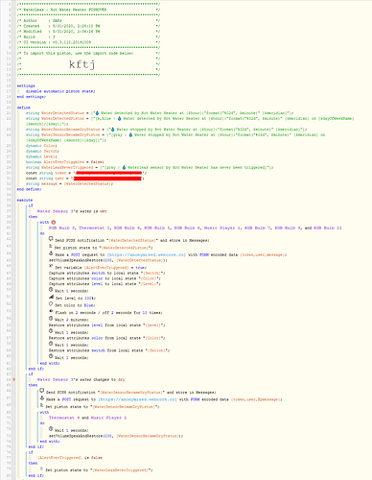Click the icon beside Set piston state WaterLeakNeverTriggered

(x=42, y=468)
